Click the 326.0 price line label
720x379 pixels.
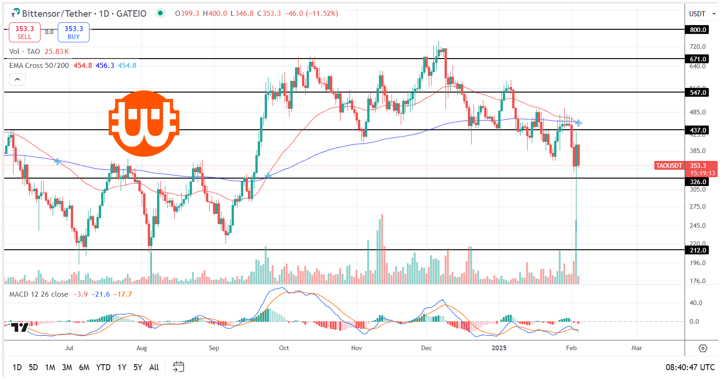(x=697, y=182)
